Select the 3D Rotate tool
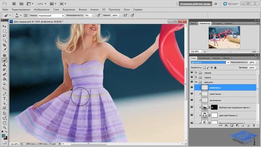Screen dimensions: 261x147 4,114
